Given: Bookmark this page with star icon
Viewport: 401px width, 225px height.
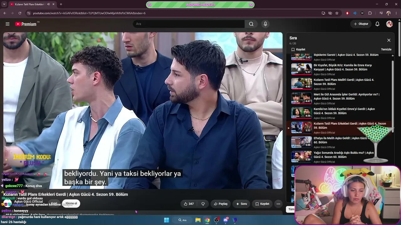Looking at the screenshot, I should pos(337,13).
